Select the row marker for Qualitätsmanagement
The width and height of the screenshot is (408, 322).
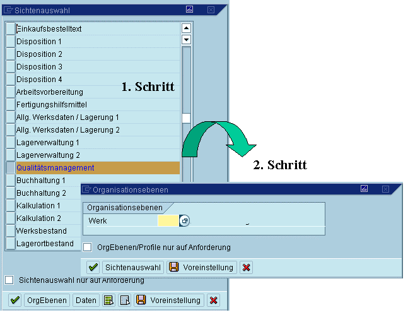click(10, 168)
